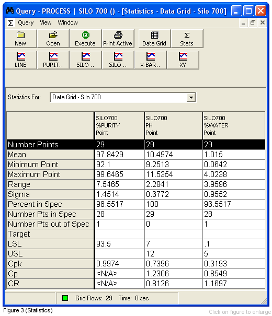Select the SILO700 %PURITY column header
The height and width of the screenshot is (316, 272).
tap(120, 125)
